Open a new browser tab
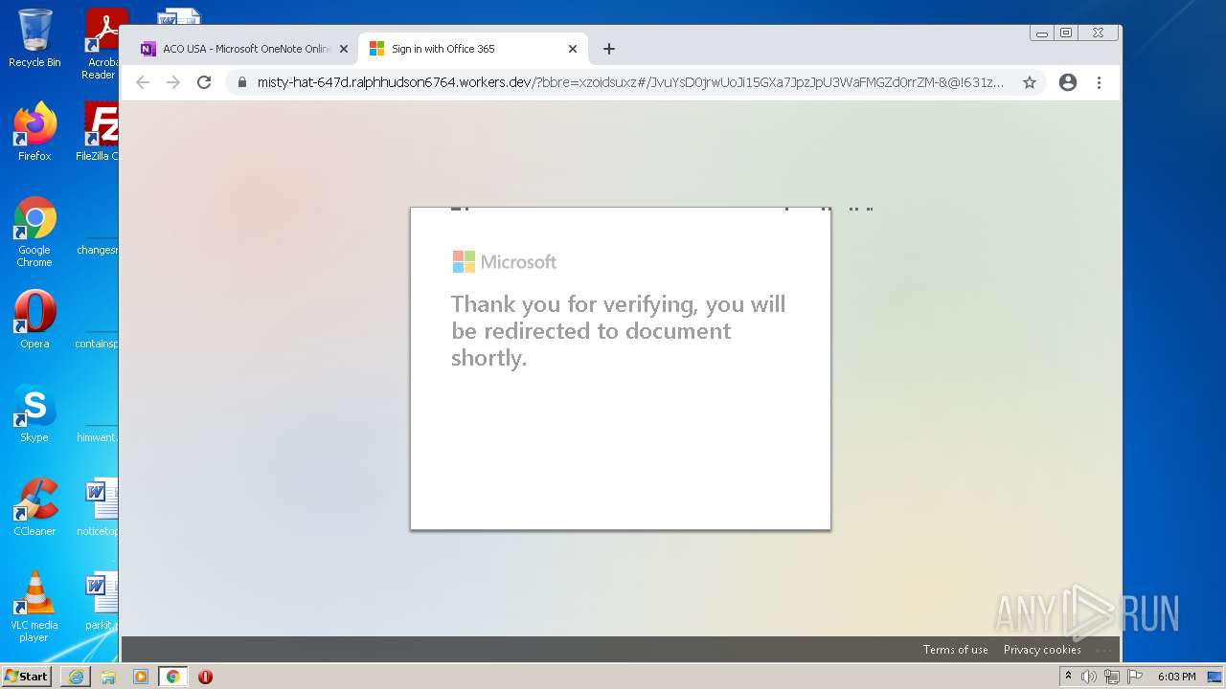The image size is (1226, 689). point(609,49)
